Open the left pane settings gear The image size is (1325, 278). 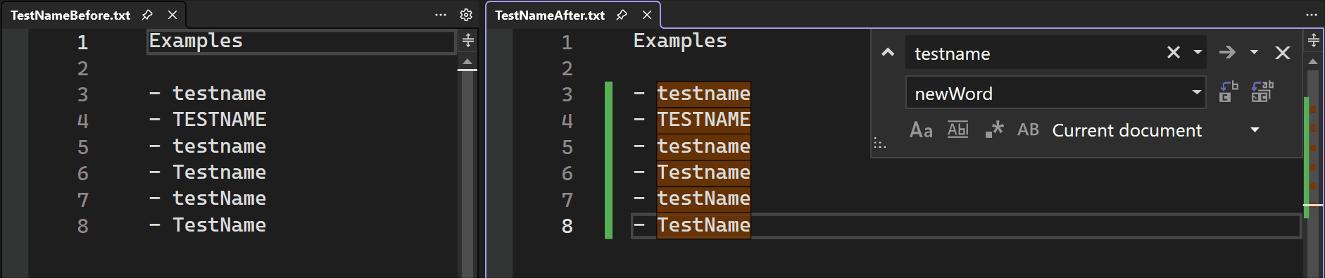tap(466, 15)
